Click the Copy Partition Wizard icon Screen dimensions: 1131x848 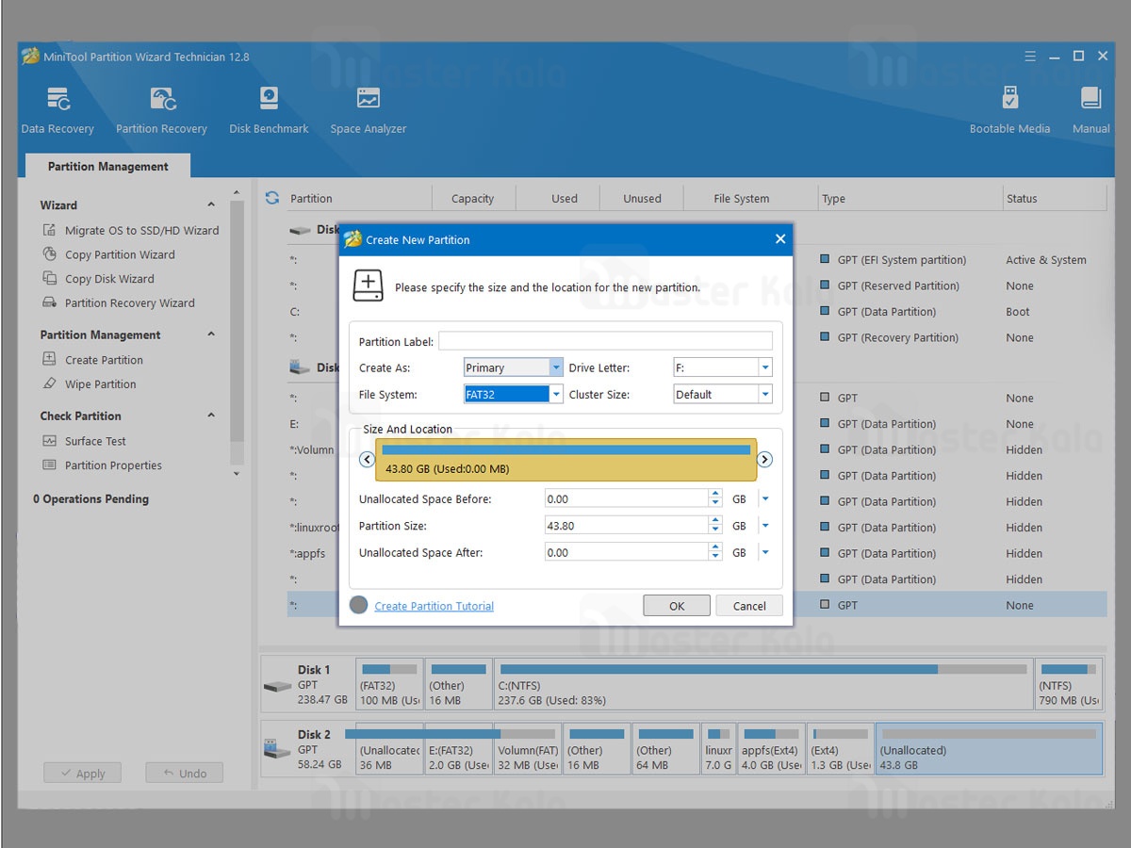pos(50,254)
